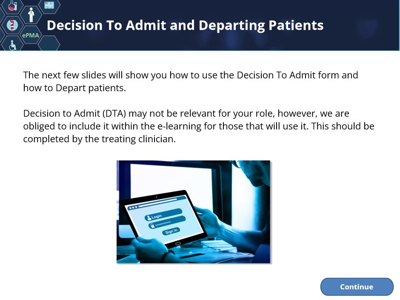The image size is (400, 300).
Task: Click the bright monitor screen behind tablet
Action: pyautogui.click(x=171, y=179)
